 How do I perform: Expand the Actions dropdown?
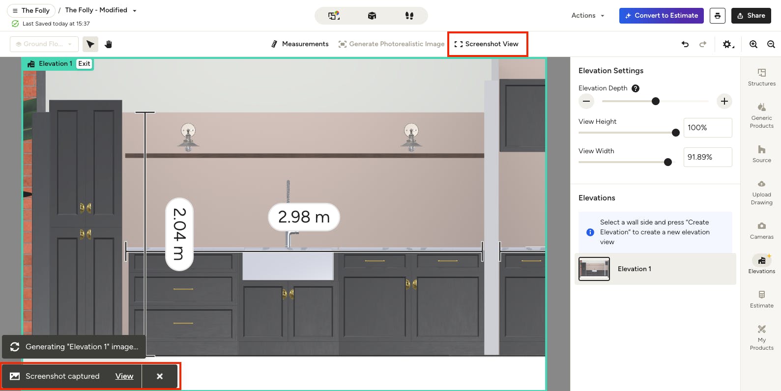[x=588, y=16]
